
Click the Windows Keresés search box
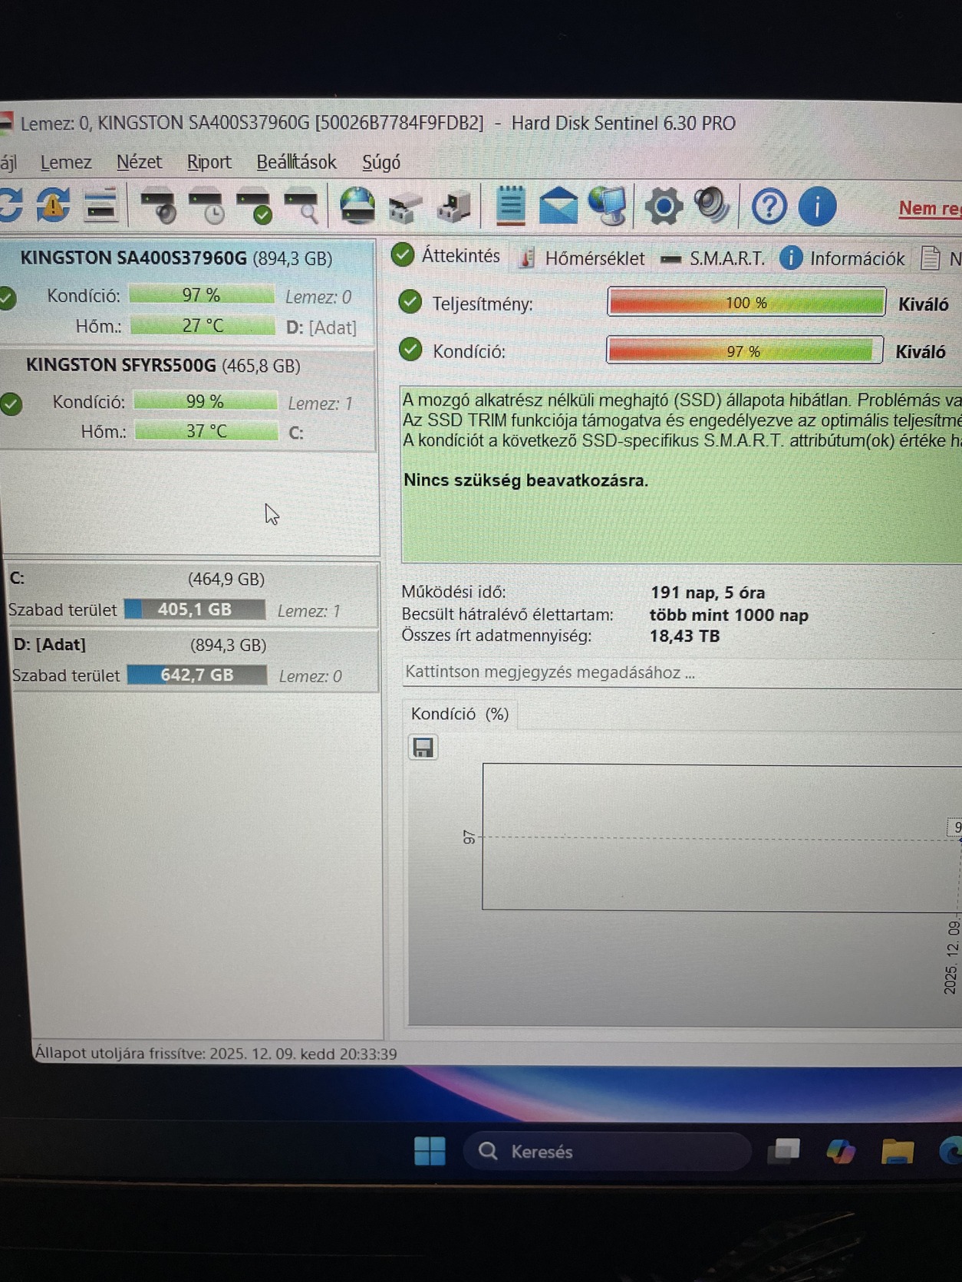pyautogui.click(x=607, y=1151)
